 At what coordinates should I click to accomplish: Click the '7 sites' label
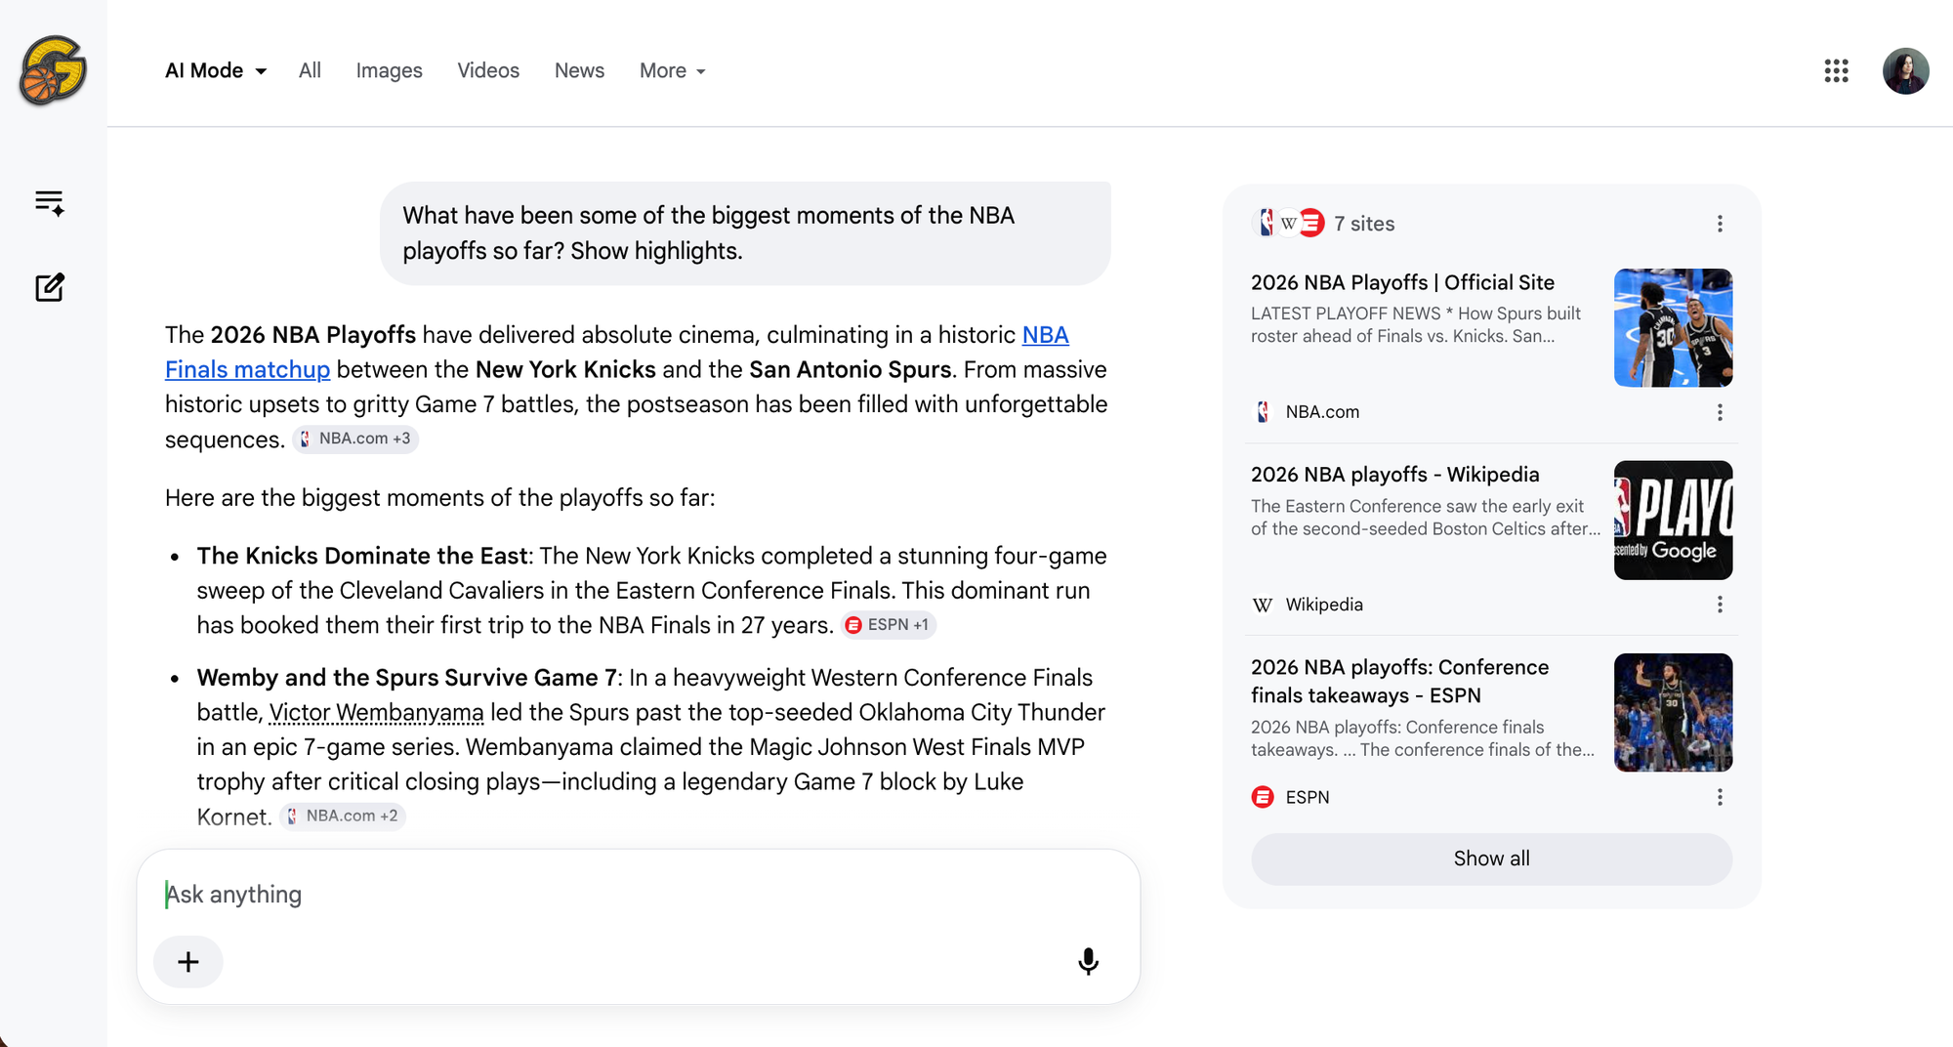(x=1364, y=224)
